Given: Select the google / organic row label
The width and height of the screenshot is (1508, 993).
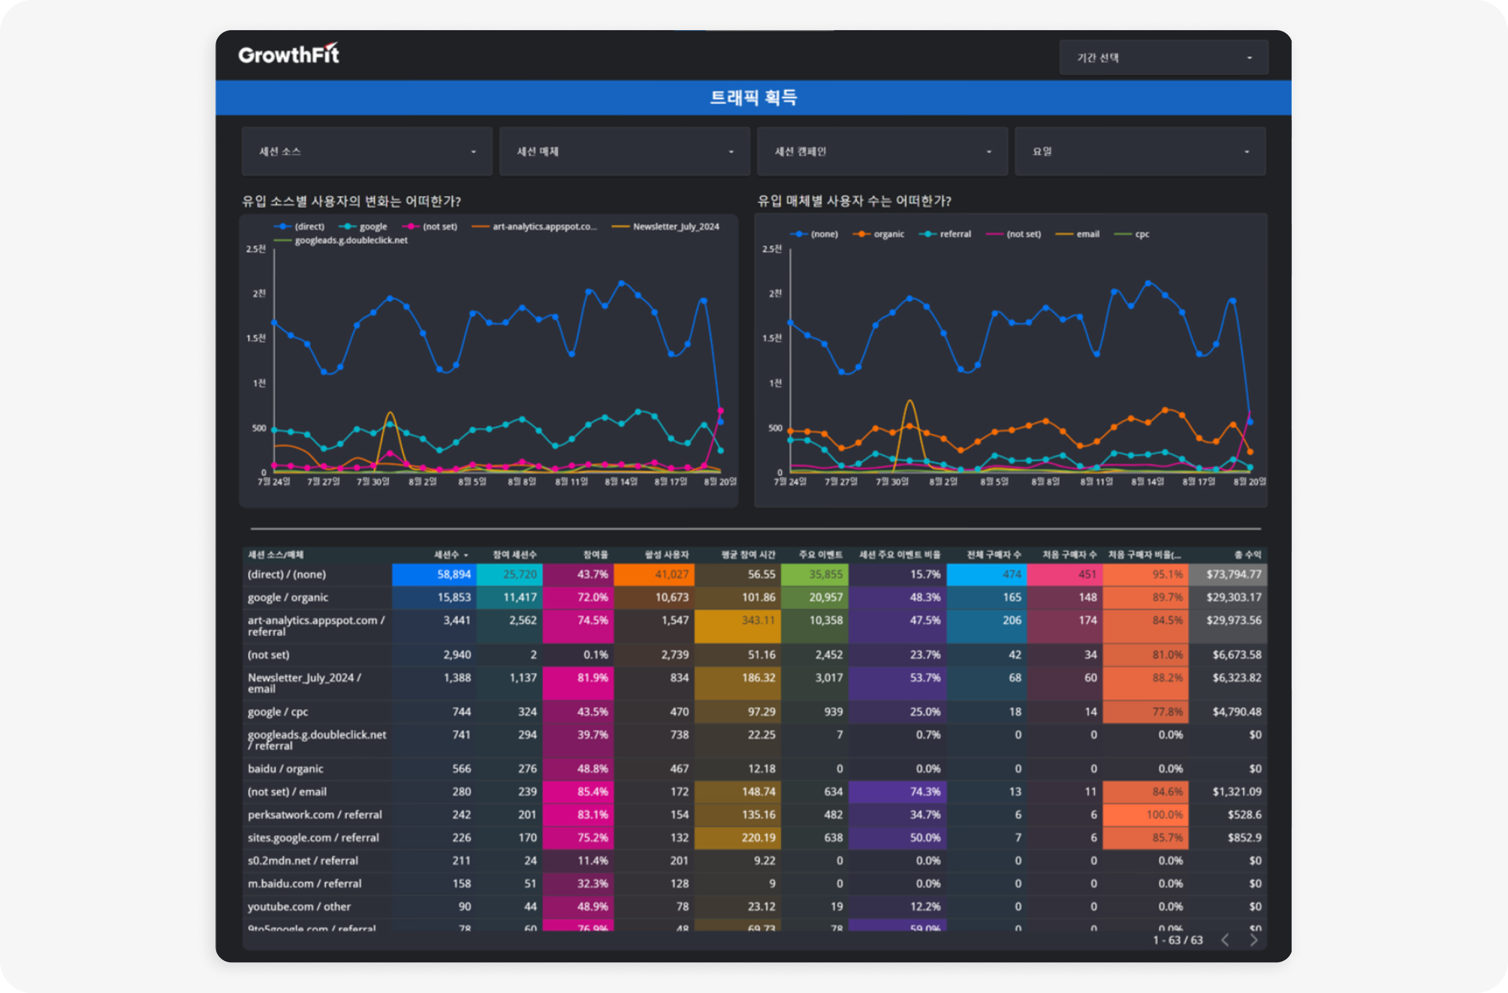Looking at the screenshot, I should [288, 597].
